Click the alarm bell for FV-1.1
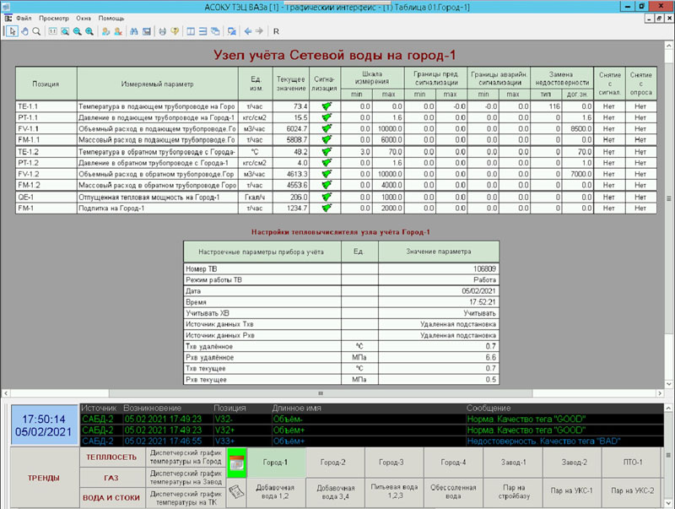 (x=327, y=128)
